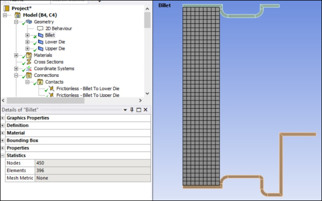
Task: Click the Nodes value 450
Action: pos(93,163)
